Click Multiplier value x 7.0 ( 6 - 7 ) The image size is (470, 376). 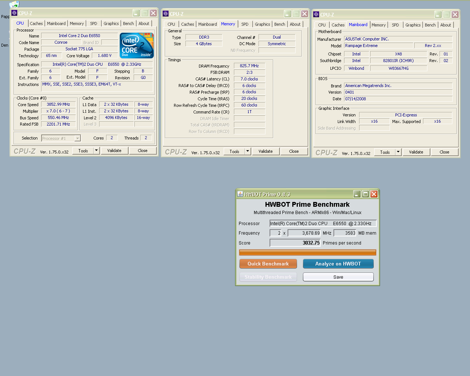click(x=58, y=111)
